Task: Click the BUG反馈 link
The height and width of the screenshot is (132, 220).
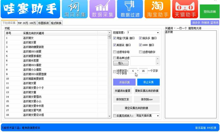Action: 212,128
